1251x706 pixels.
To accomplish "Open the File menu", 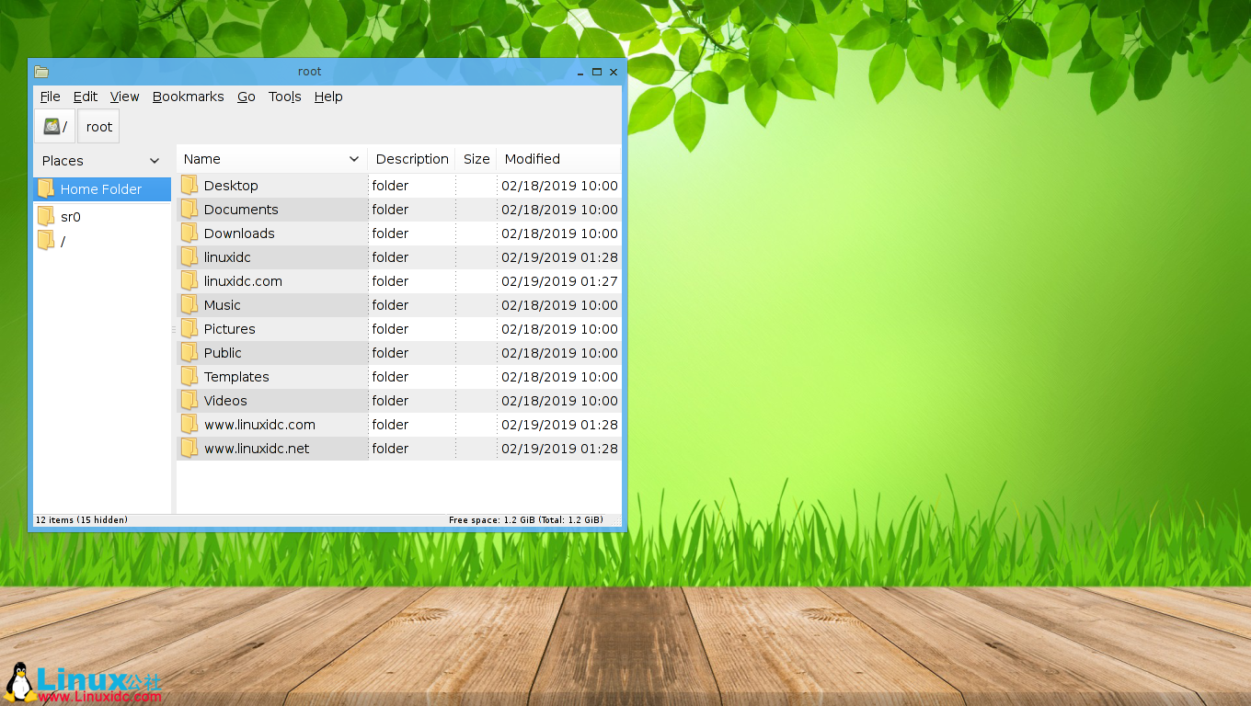I will click(51, 97).
